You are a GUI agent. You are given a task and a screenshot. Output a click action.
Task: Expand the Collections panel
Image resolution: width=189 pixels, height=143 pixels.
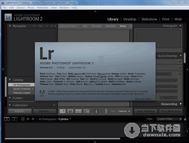pos(10,105)
